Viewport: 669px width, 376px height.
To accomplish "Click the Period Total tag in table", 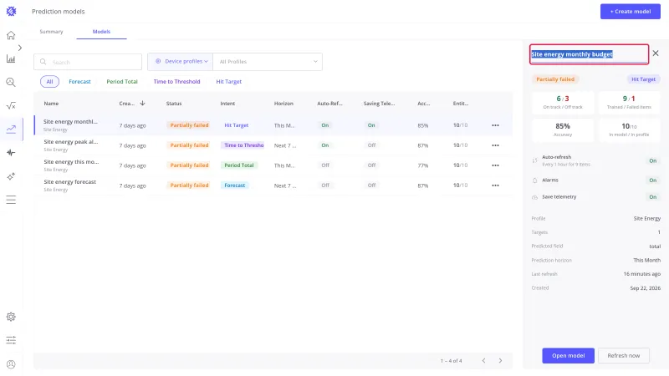I will [239, 165].
